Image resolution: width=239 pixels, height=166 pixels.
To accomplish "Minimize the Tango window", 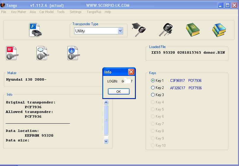I will pos(220,5).
